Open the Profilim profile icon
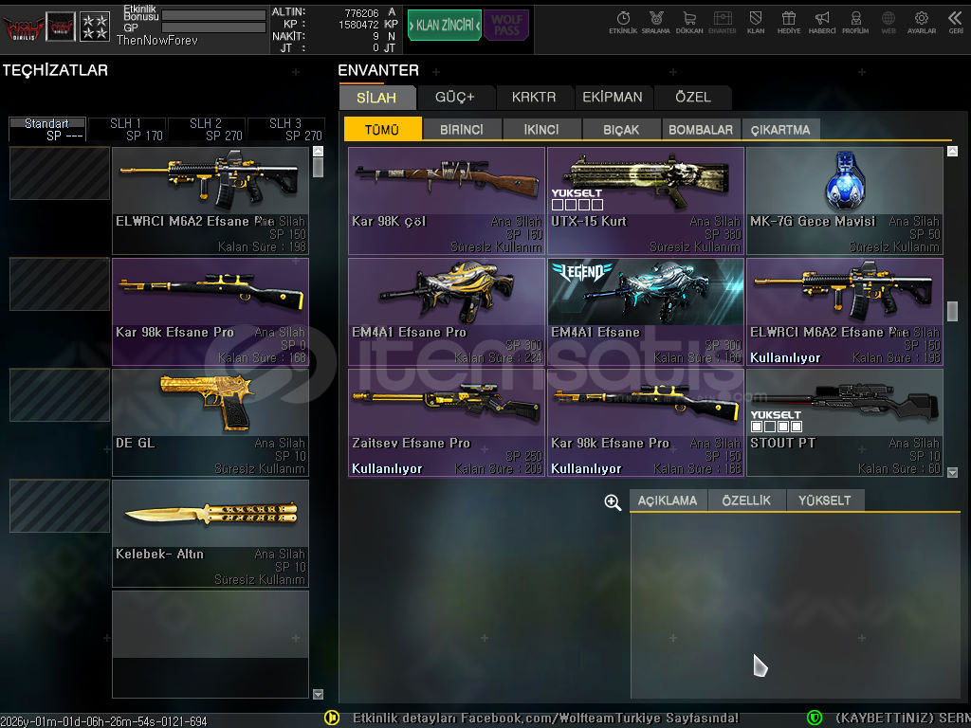This screenshot has height=728, width=971. click(x=855, y=23)
